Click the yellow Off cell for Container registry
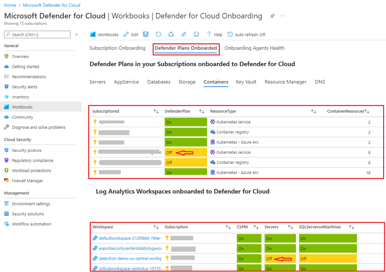Image resolution: width=386 pixels, height=272 pixels. 186,162
